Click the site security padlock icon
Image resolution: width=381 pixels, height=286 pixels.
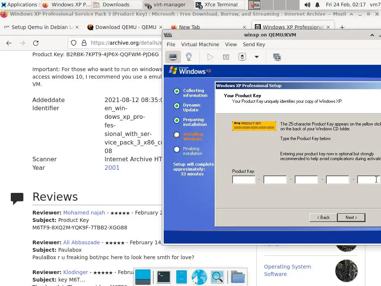84,43
